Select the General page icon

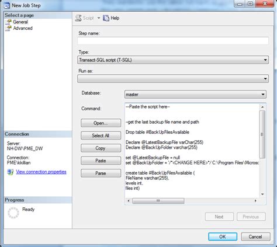click(x=8, y=22)
